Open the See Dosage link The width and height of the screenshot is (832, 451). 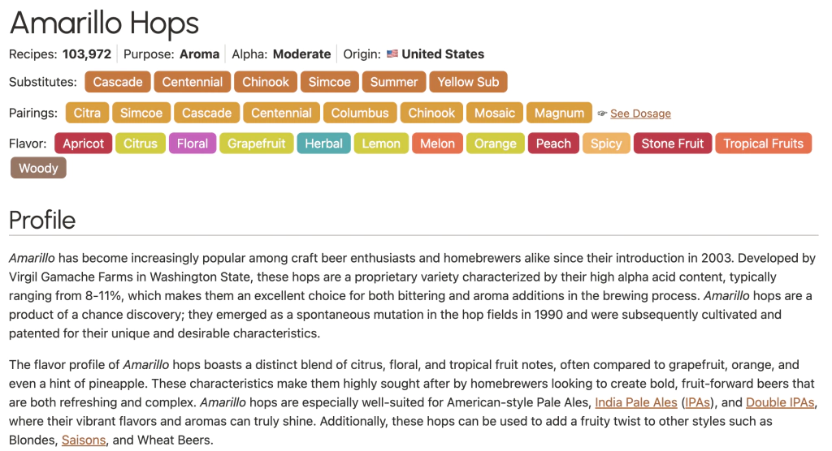(640, 114)
